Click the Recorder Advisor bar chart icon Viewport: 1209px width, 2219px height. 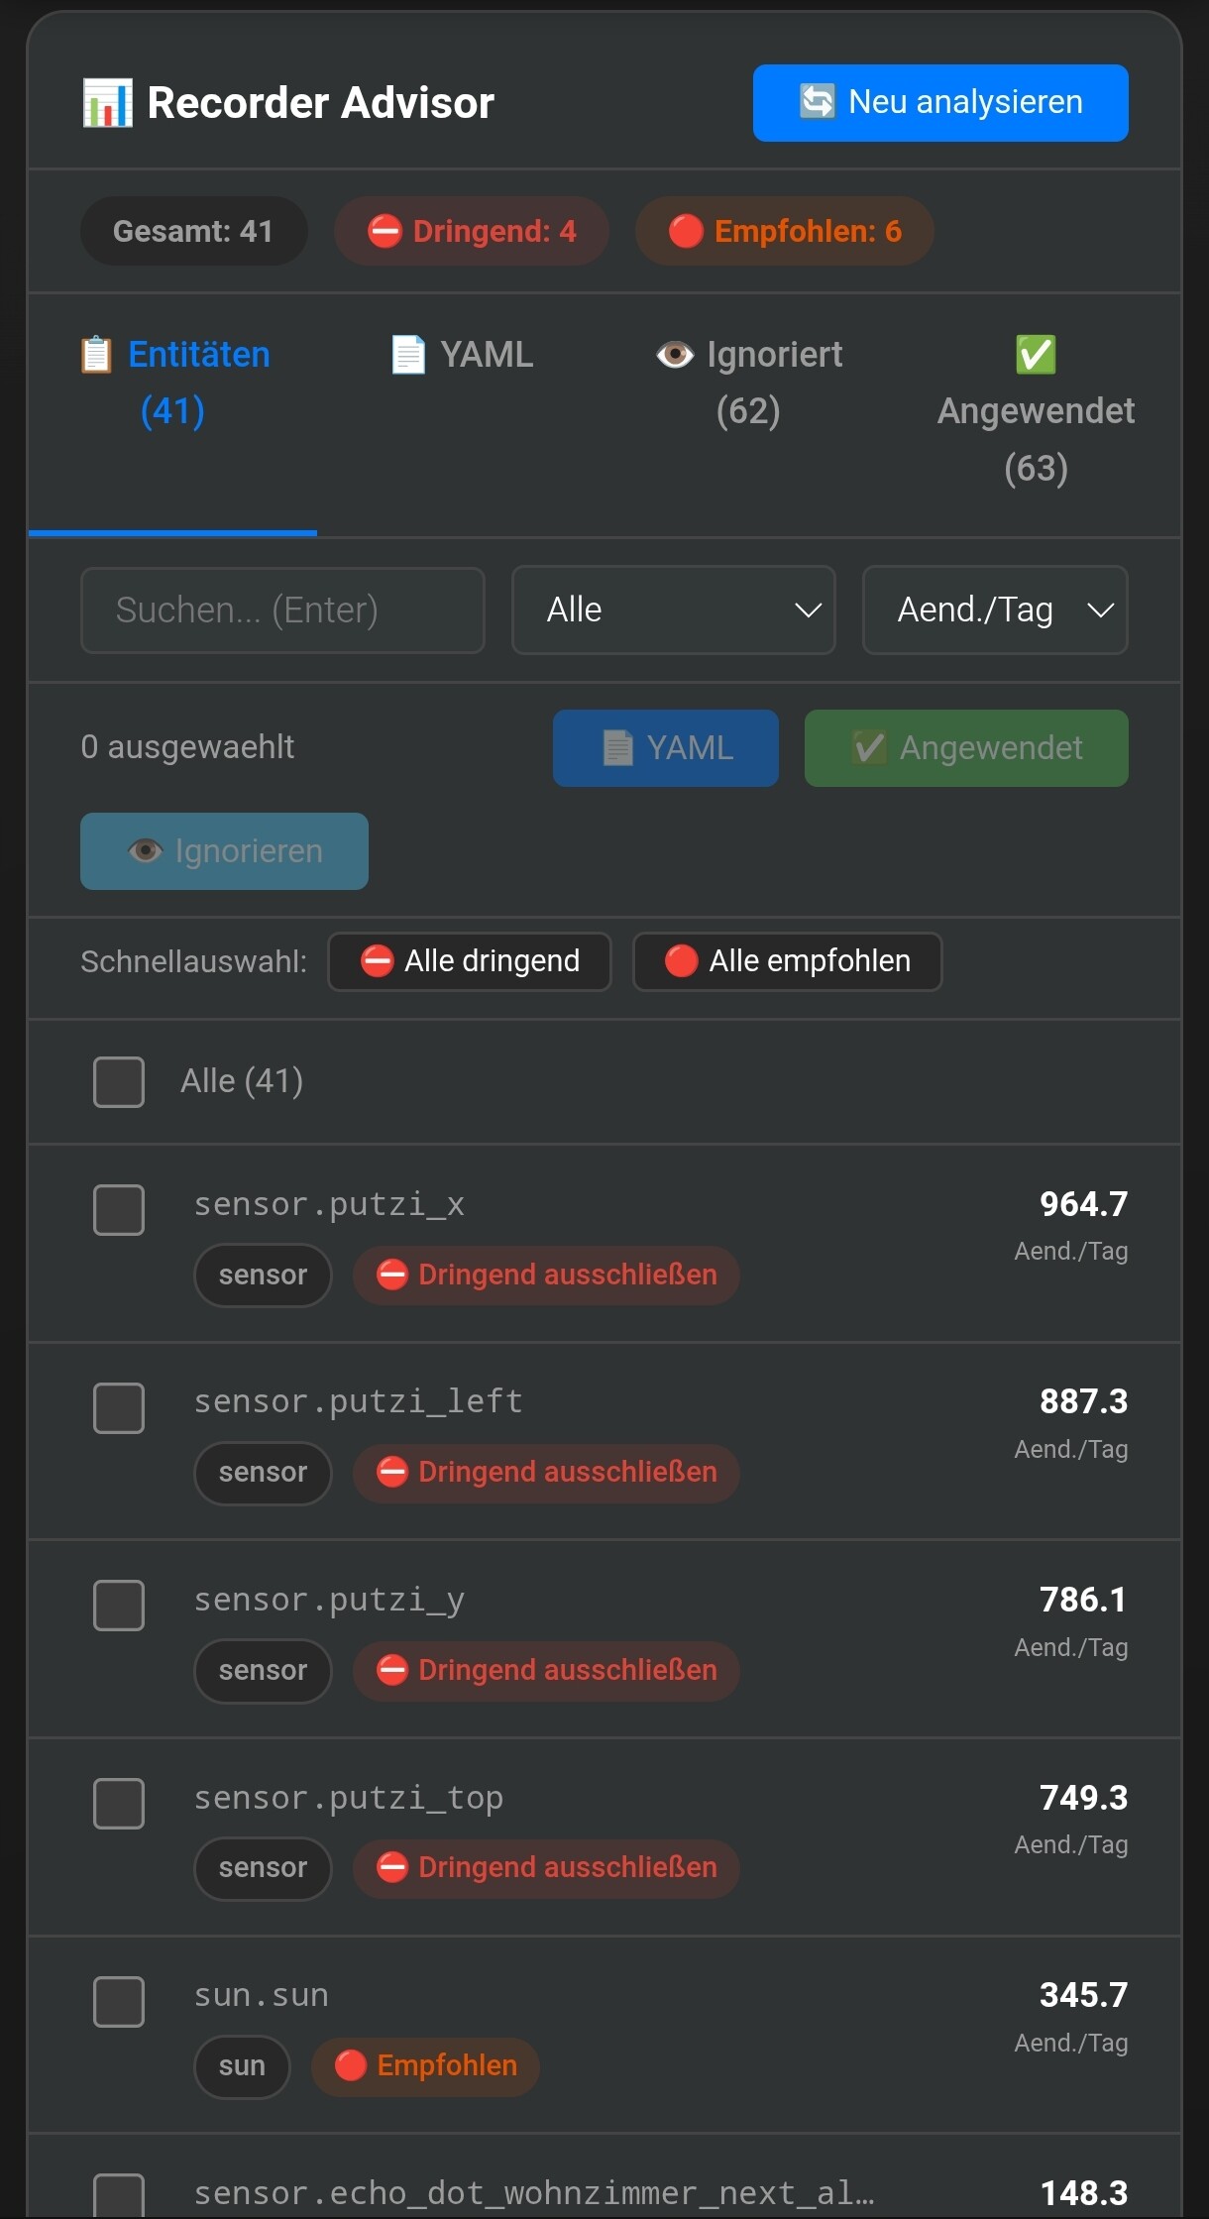[107, 103]
